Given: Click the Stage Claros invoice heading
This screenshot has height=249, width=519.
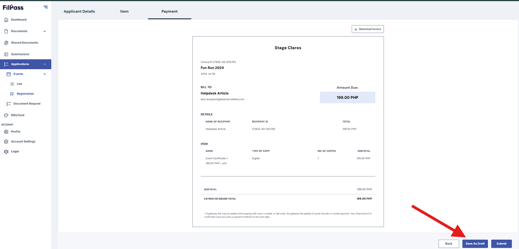Looking at the screenshot, I should [288, 48].
